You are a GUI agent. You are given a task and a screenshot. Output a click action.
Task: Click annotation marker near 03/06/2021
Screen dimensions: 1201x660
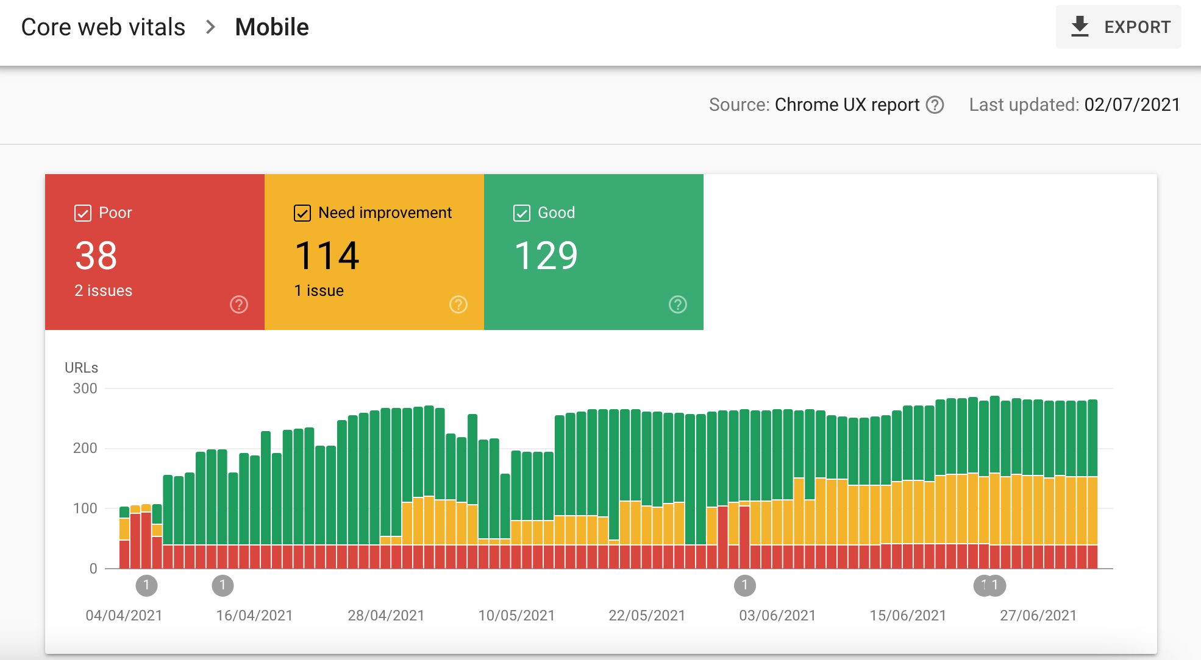pos(744,586)
